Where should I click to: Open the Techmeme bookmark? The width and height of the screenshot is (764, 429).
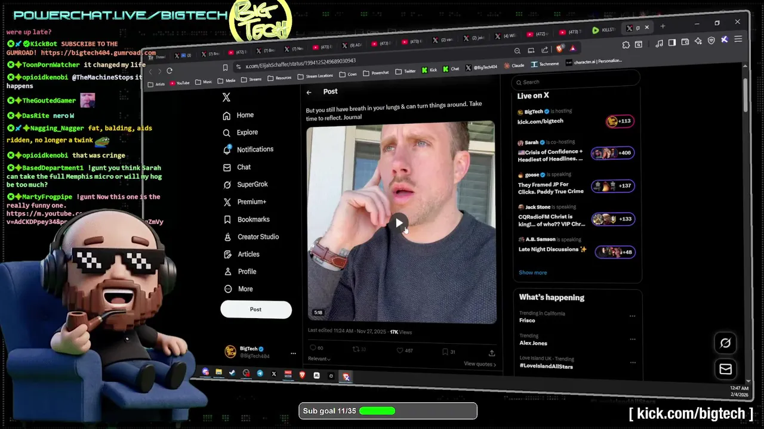tap(545, 64)
